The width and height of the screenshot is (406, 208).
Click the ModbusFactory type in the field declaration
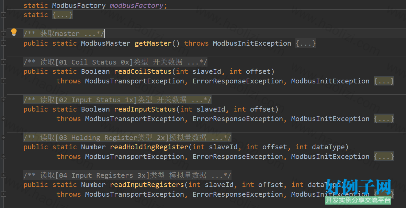[79, 5]
